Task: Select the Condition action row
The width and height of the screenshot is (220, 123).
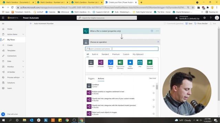Action: coord(121,86)
